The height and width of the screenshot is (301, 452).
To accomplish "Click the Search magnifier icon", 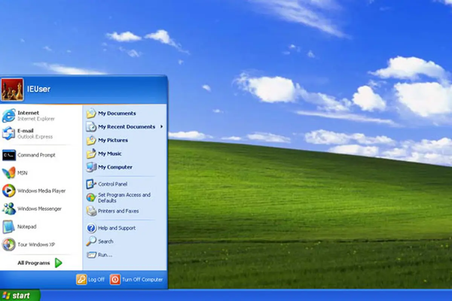I will [91, 241].
